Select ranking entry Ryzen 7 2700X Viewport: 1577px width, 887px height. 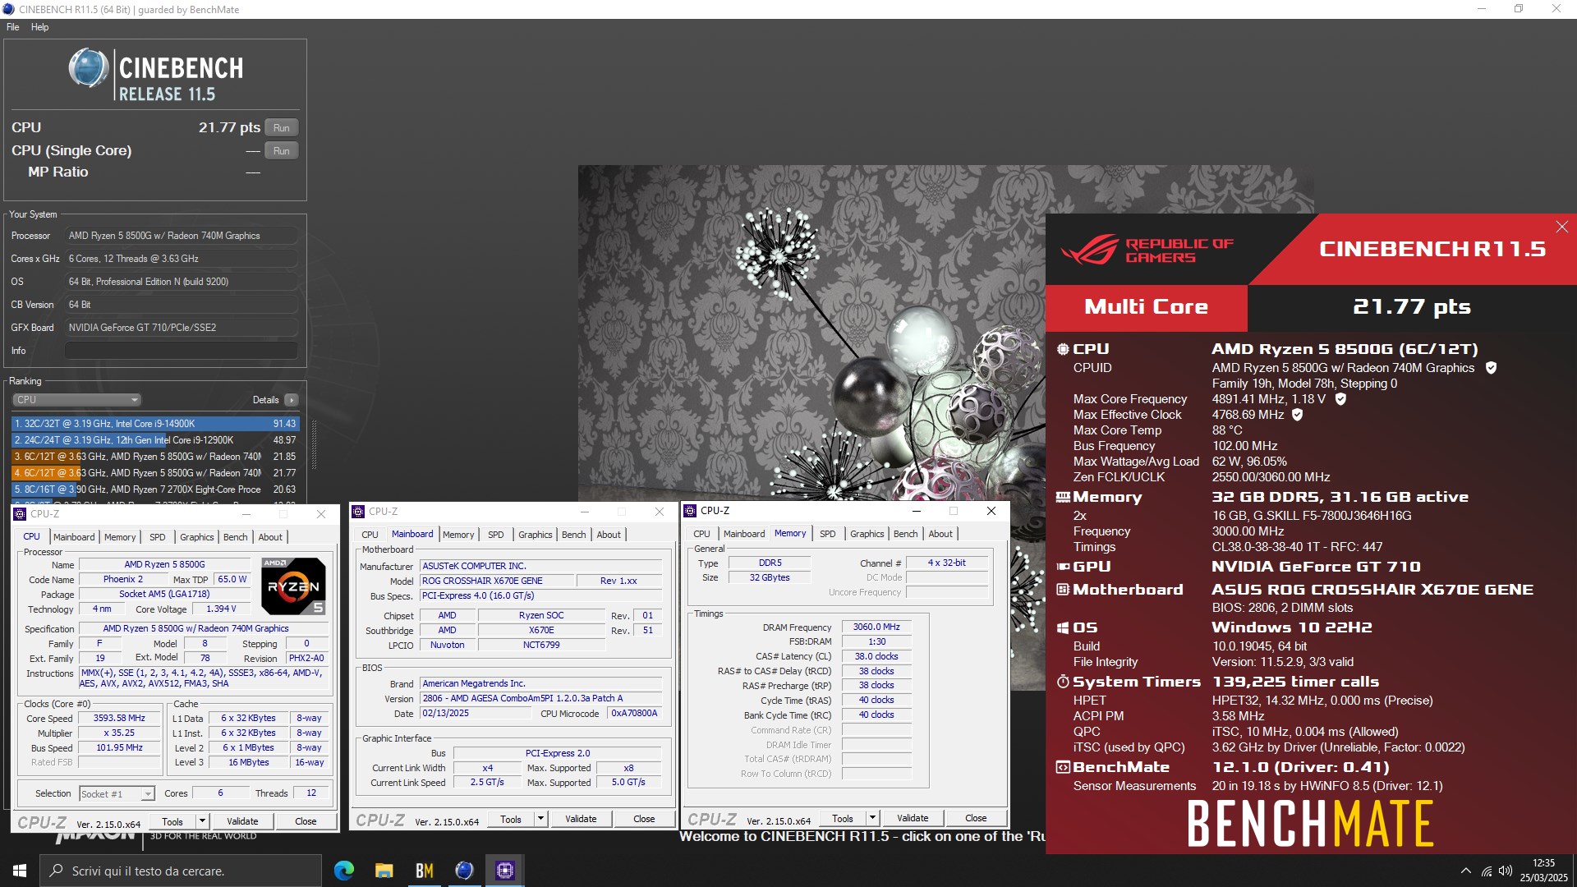[155, 489]
